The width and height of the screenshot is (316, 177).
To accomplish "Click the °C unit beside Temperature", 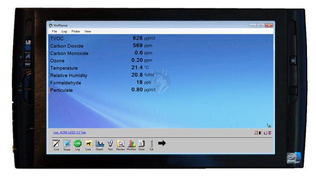I will coord(146,68).
